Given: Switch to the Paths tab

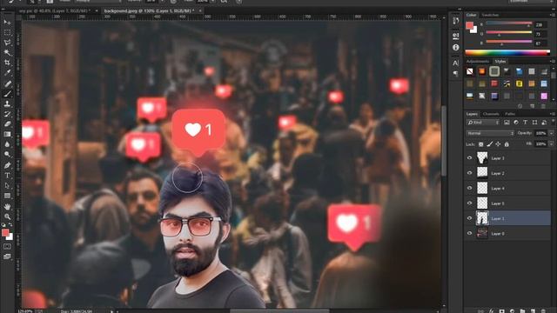Looking at the screenshot, I should (510, 114).
